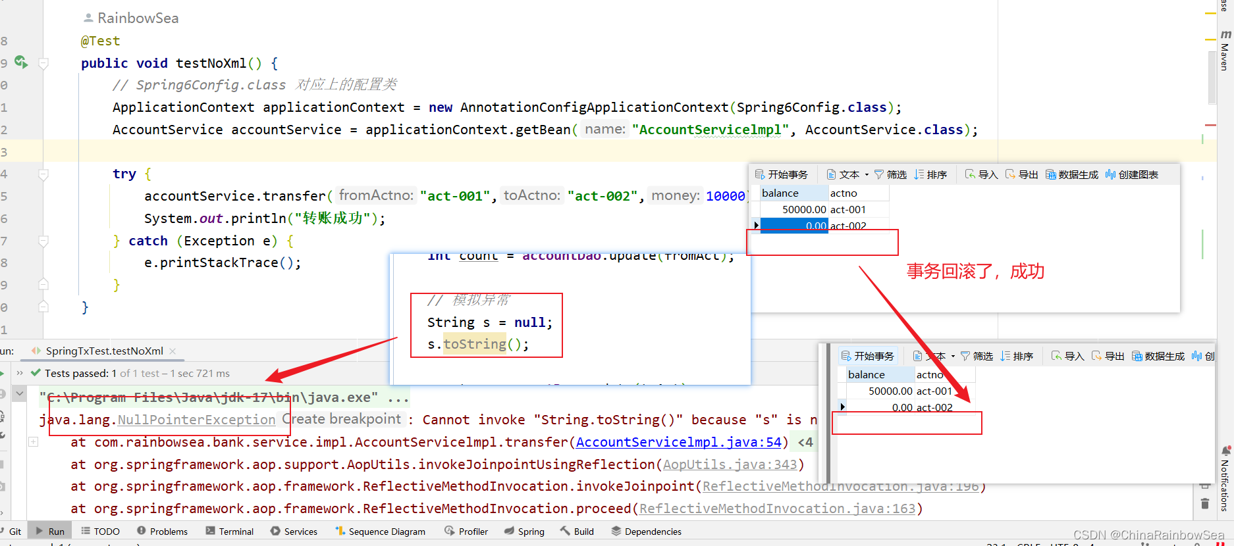Click the balance column header in upper table
The width and height of the screenshot is (1234, 546).
pyautogui.click(x=794, y=193)
